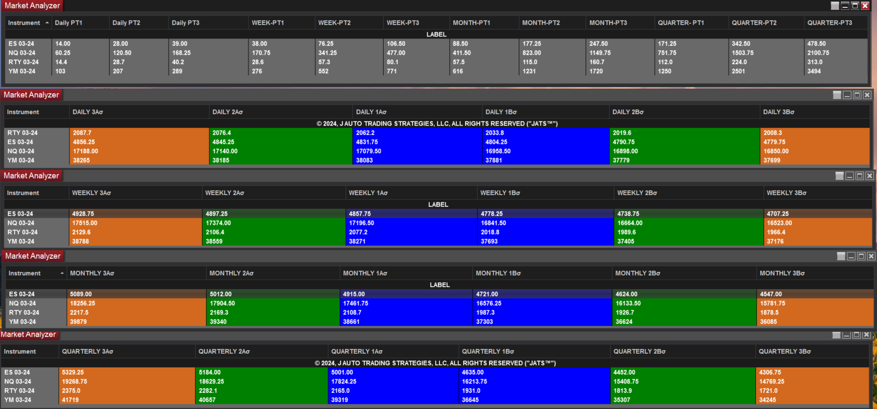This screenshot has width=877, height=409.
Task: Click the orange 2087.7 cell under DAILY 3Aσ
Action: coord(139,133)
